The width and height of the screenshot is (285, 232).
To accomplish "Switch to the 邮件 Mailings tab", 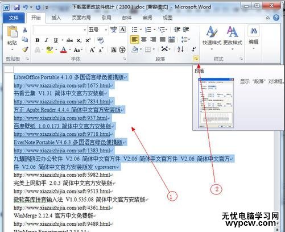I will (x=127, y=18).
